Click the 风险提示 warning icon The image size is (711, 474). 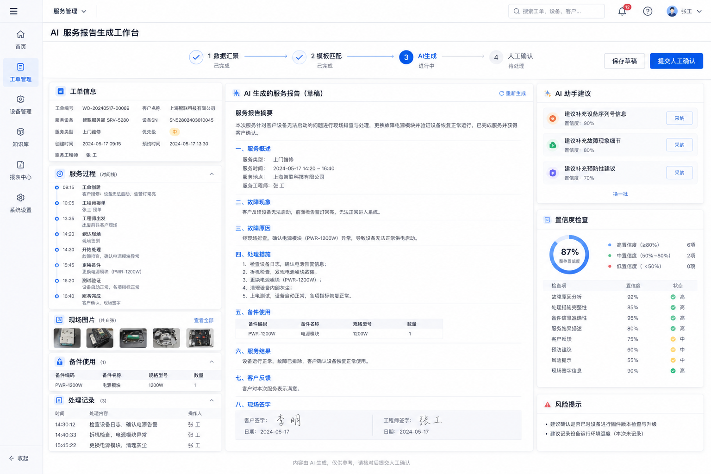pos(548,405)
